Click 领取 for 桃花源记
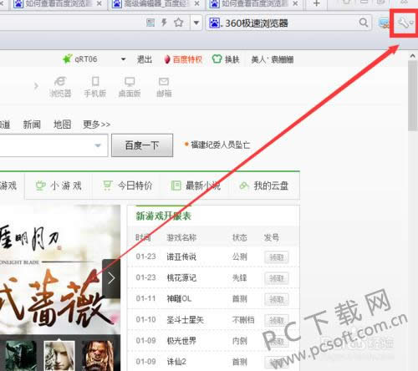The width and height of the screenshot is (418, 371). 277,278
